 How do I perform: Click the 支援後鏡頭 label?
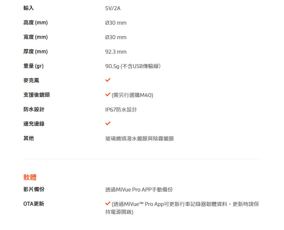pos(37,95)
